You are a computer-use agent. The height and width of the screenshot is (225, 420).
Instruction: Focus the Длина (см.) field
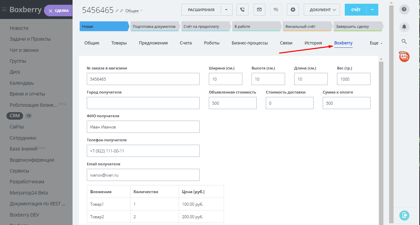[x=311, y=79]
